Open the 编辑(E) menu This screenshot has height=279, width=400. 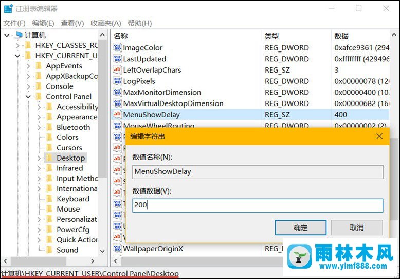43,23
